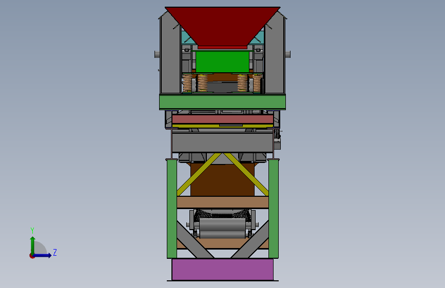Click the blue Z axis arrow of the triad
The image size is (445, 288).
click(43, 255)
